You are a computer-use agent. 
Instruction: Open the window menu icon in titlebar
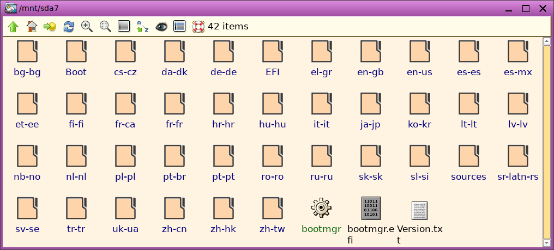(10, 8)
